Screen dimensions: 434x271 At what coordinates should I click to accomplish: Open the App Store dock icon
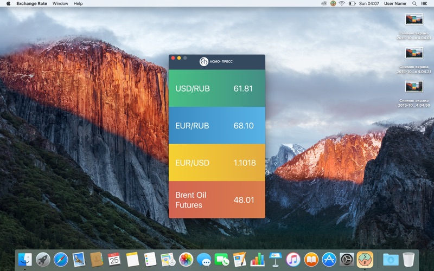pyautogui.click(x=329, y=260)
